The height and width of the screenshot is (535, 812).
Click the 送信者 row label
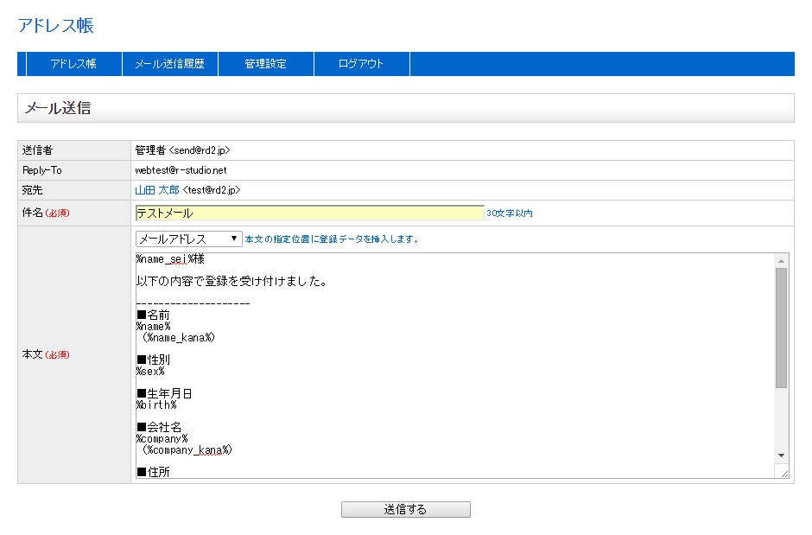[x=37, y=150]
